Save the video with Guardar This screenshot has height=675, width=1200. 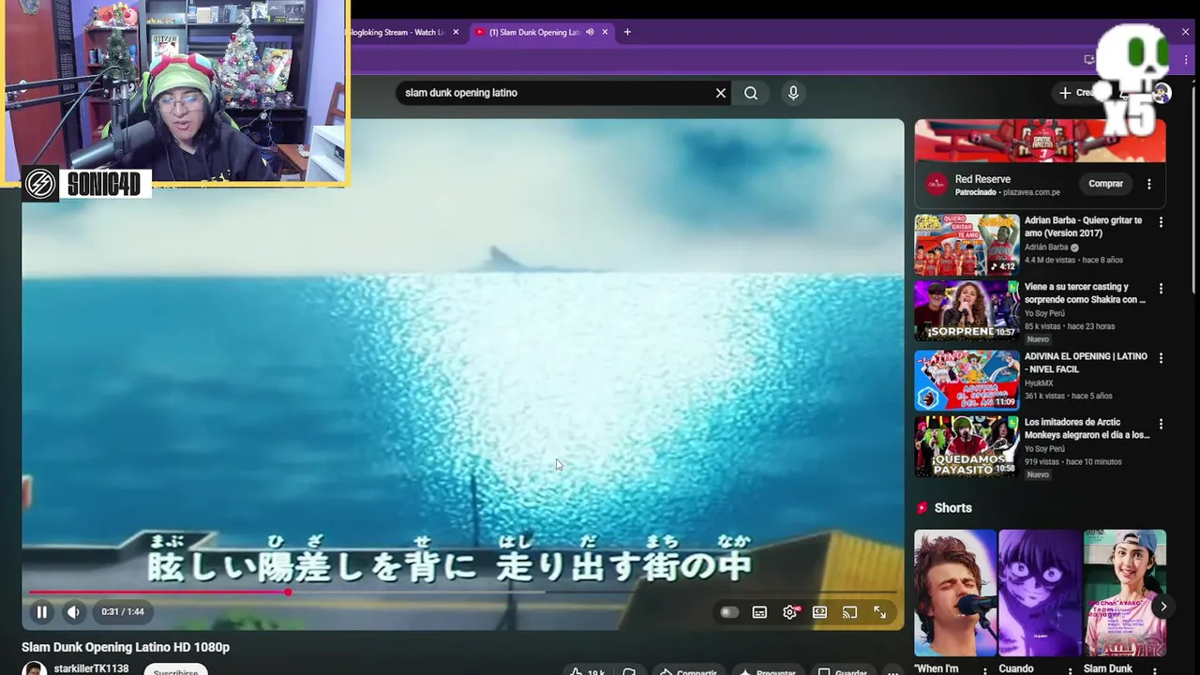pos(843,671)
